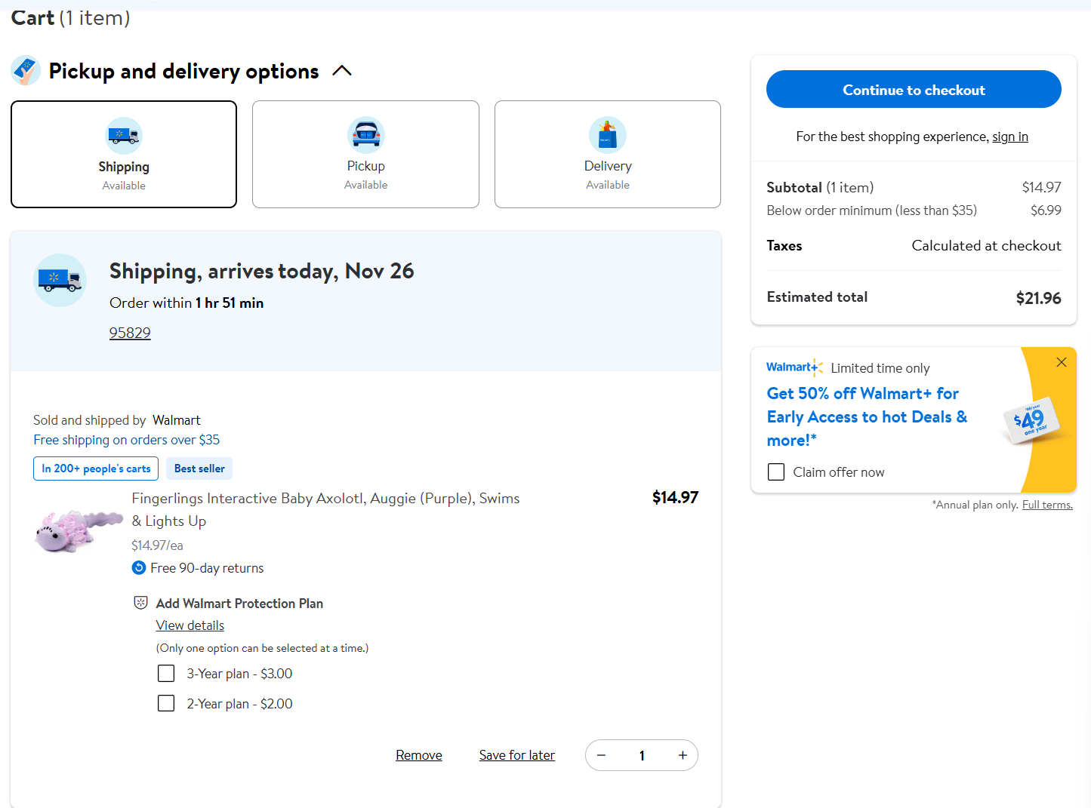Select the Delivery option card

click(x=608, y=154)
